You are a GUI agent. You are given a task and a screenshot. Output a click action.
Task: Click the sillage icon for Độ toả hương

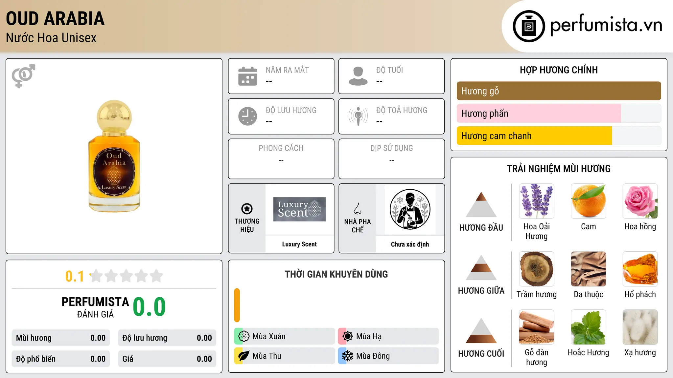point(358,116)
